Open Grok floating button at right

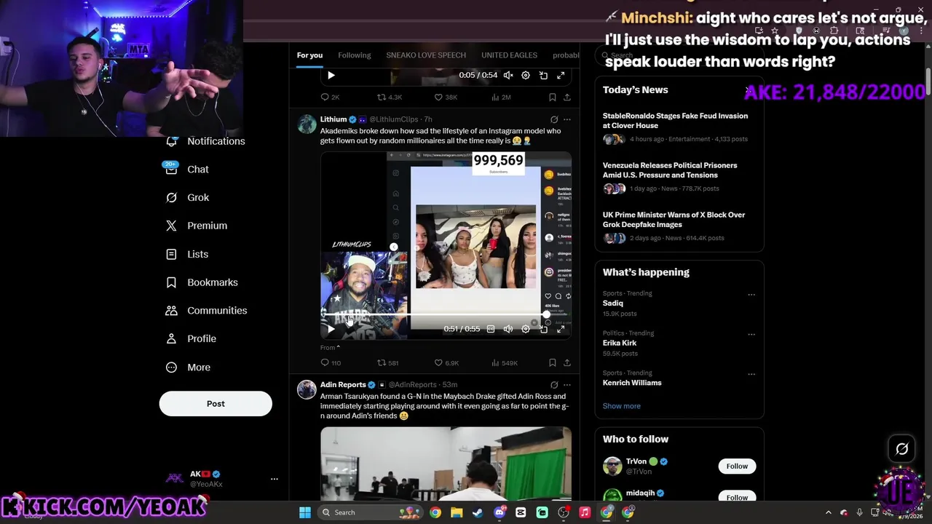click(x=902, y=449)
